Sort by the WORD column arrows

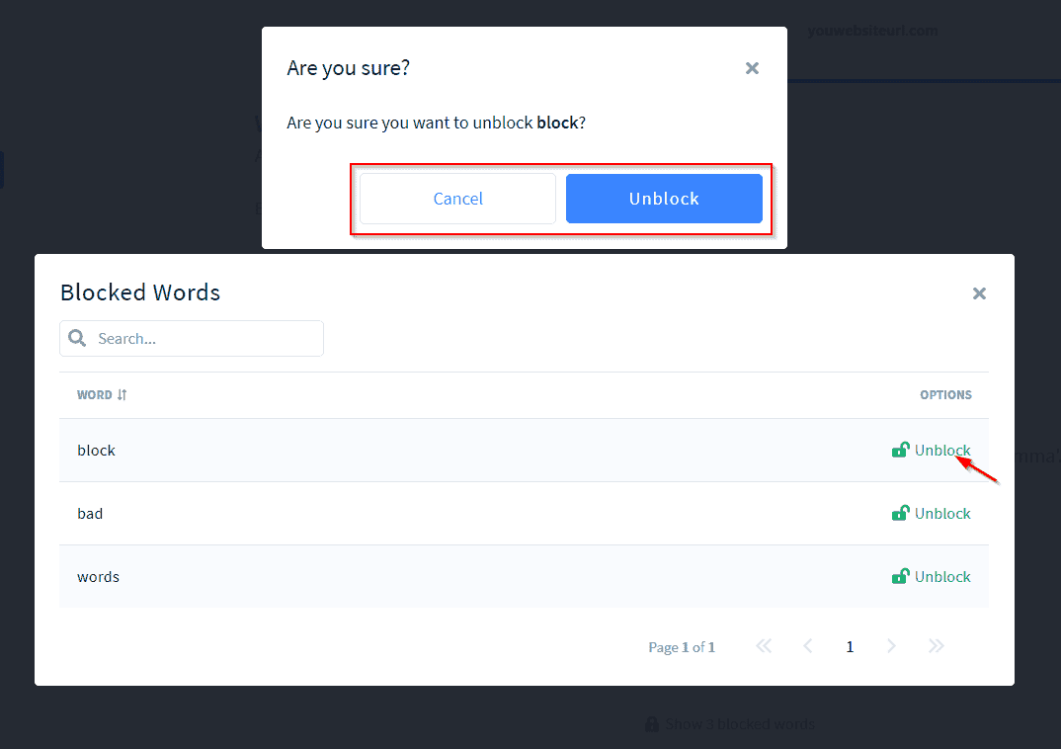coord(122,394)
